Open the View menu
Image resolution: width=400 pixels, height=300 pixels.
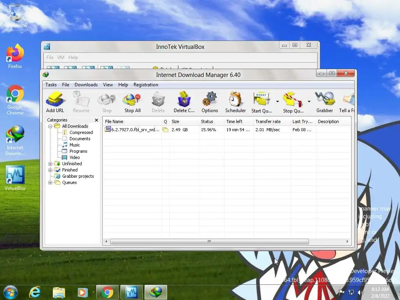point(108,85)
